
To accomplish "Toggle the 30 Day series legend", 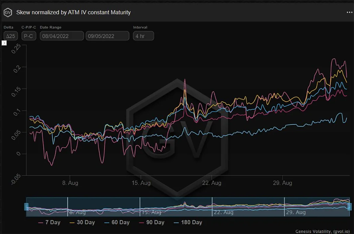I will (82, 223).
